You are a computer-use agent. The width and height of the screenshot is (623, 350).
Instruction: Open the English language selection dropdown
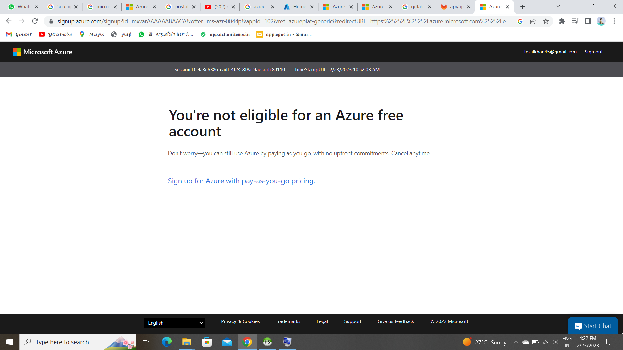174,323
